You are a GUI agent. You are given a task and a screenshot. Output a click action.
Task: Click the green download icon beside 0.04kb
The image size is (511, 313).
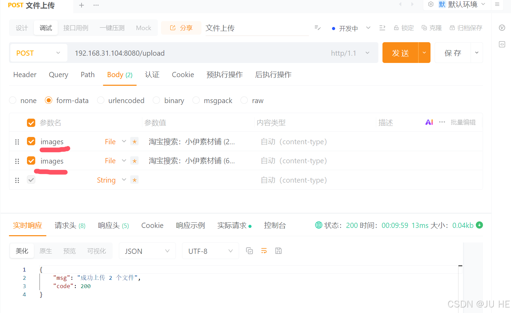pyautogui.click(x=479, y=225)
